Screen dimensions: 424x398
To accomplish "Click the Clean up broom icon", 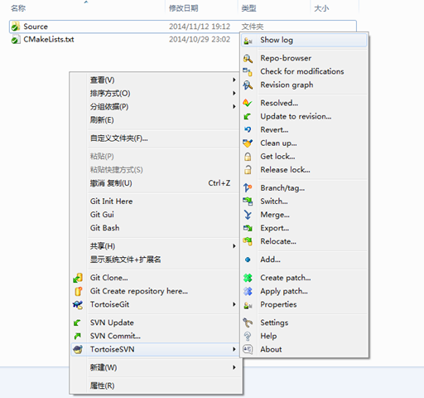I will click(x=248, y=143).
